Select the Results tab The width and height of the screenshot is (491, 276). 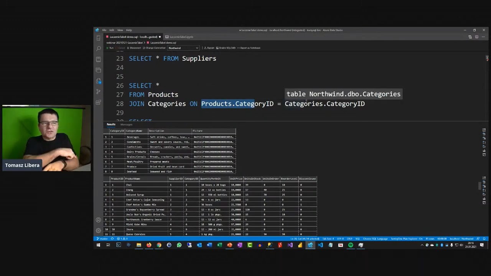pos(111,124)
